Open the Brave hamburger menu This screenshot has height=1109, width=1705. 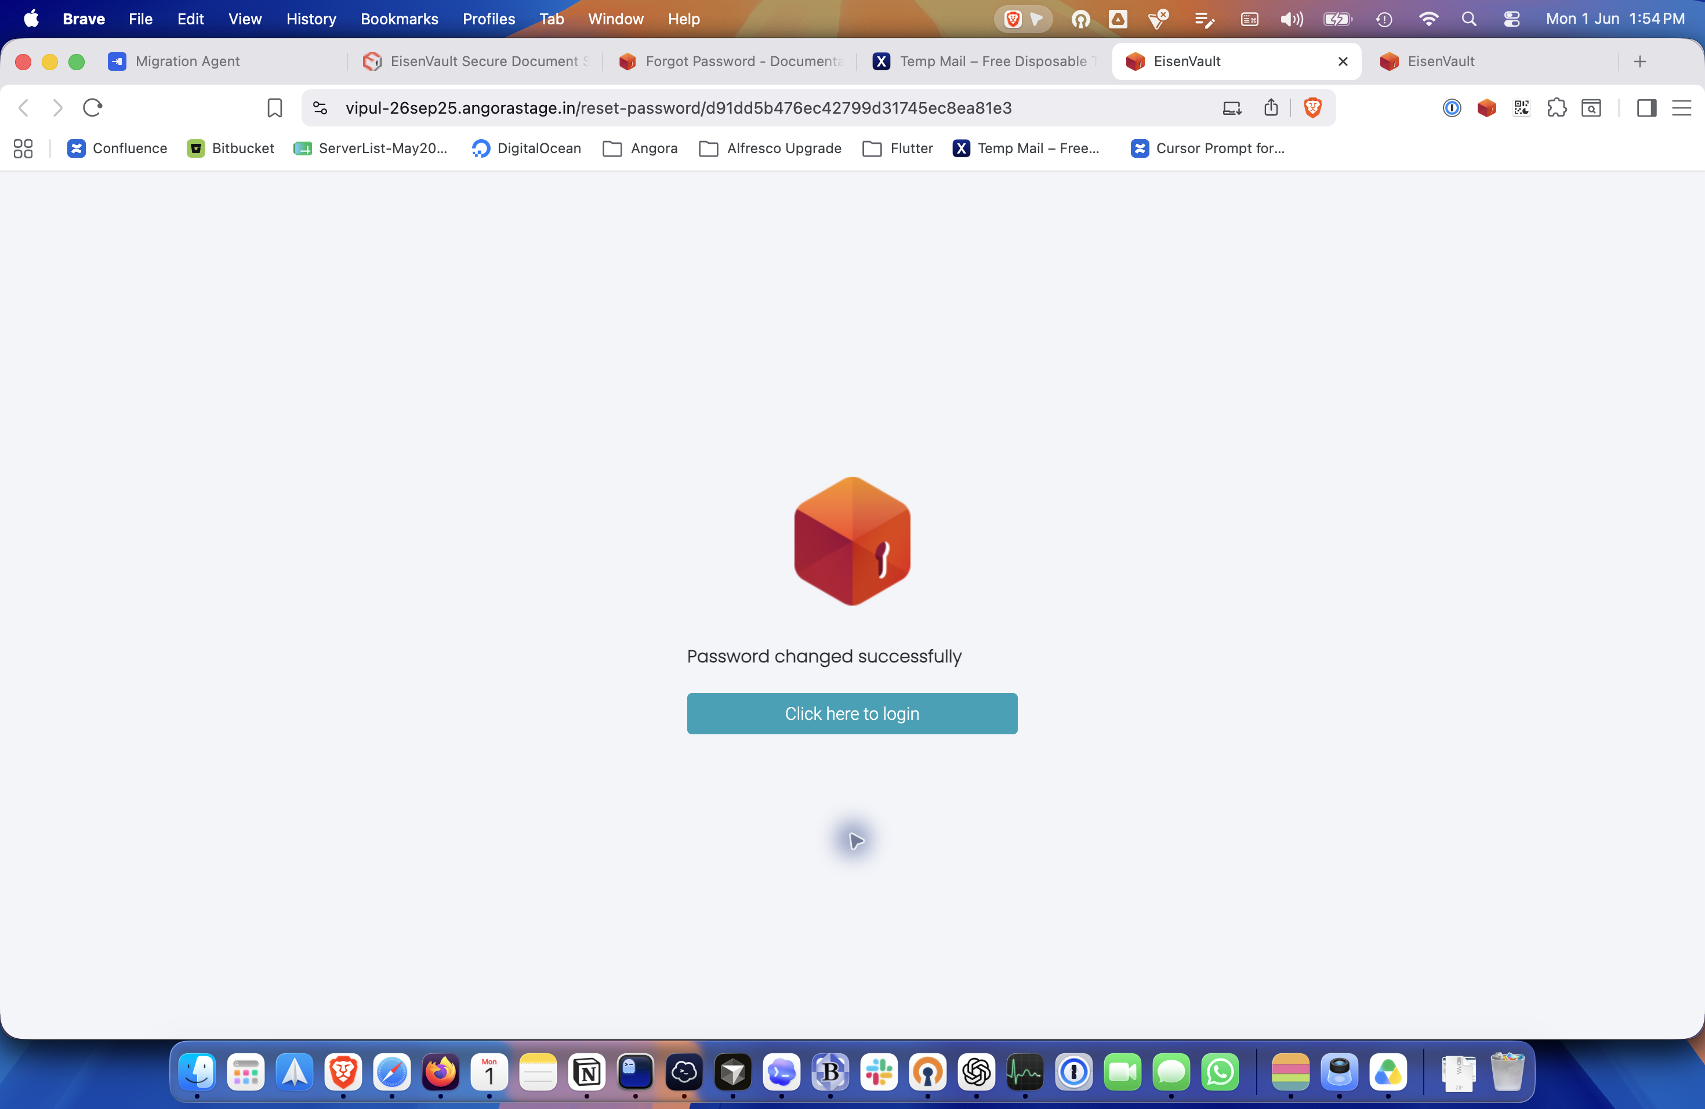coord(1681,108)
